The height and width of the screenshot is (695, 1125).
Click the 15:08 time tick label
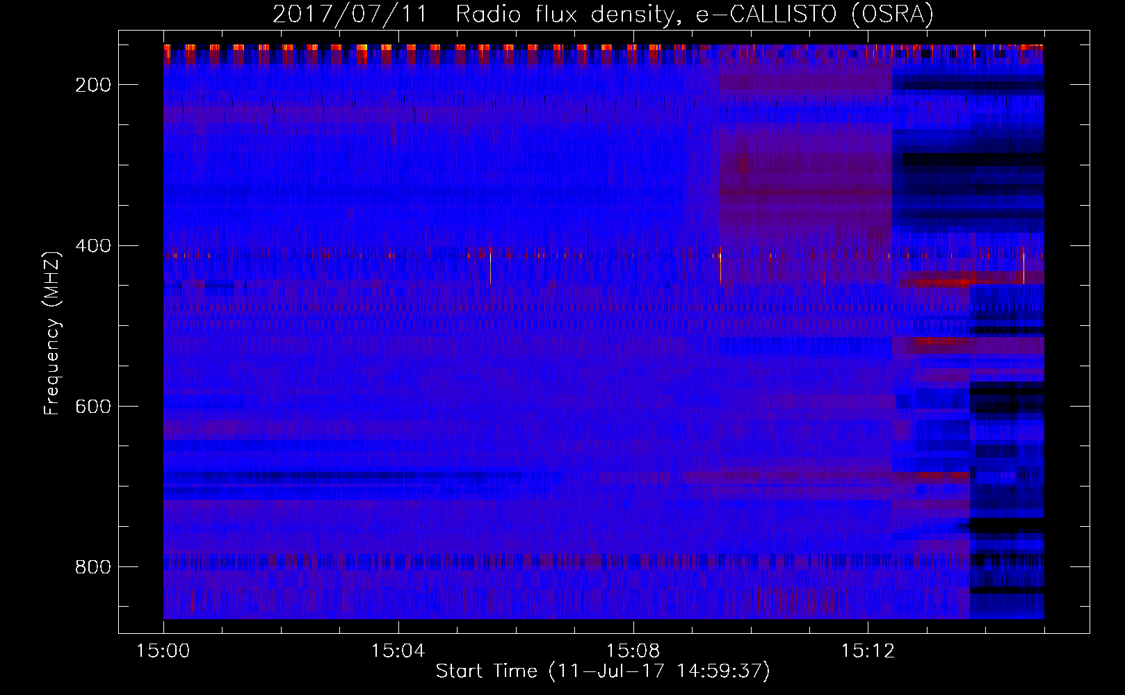point(633,651)
